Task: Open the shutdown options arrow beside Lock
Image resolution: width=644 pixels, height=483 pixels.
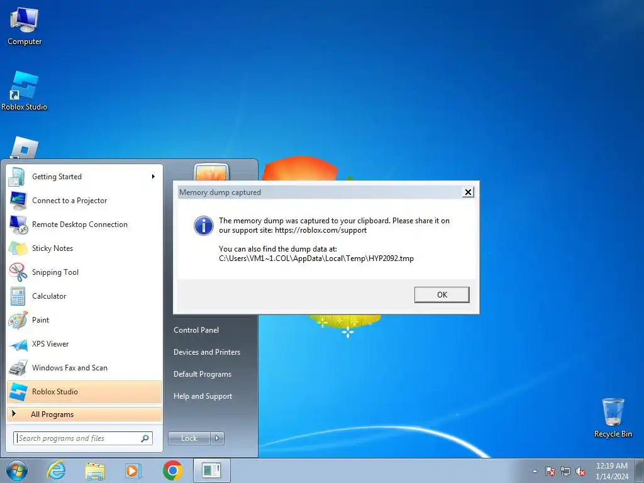Action: pos(217,438)
